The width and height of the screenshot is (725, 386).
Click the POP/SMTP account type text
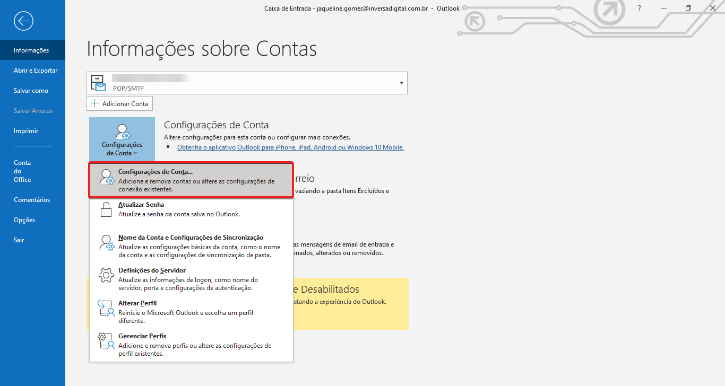128,89
